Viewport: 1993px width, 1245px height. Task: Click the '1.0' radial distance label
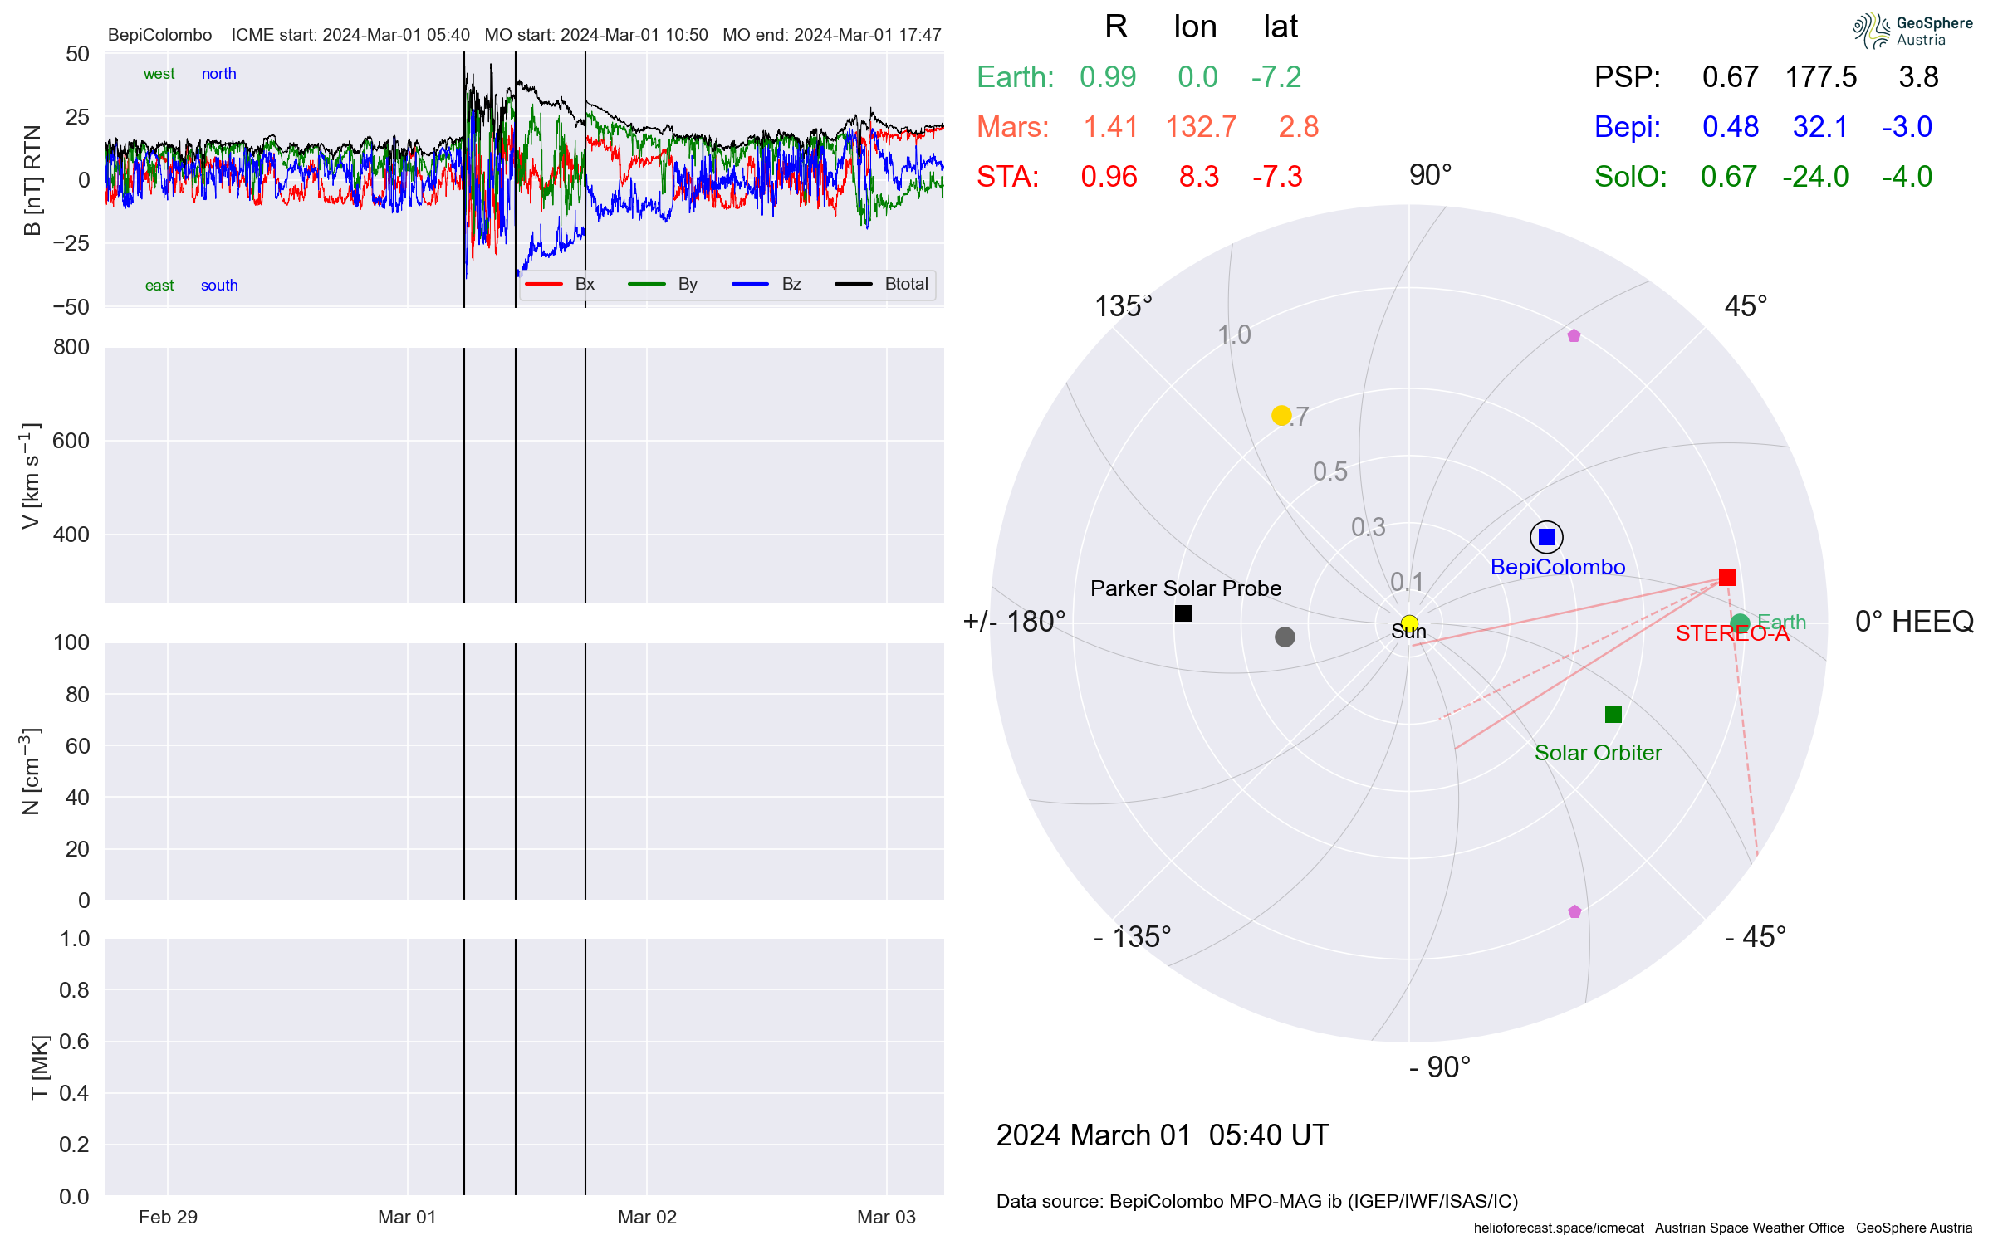(1234, 334)
